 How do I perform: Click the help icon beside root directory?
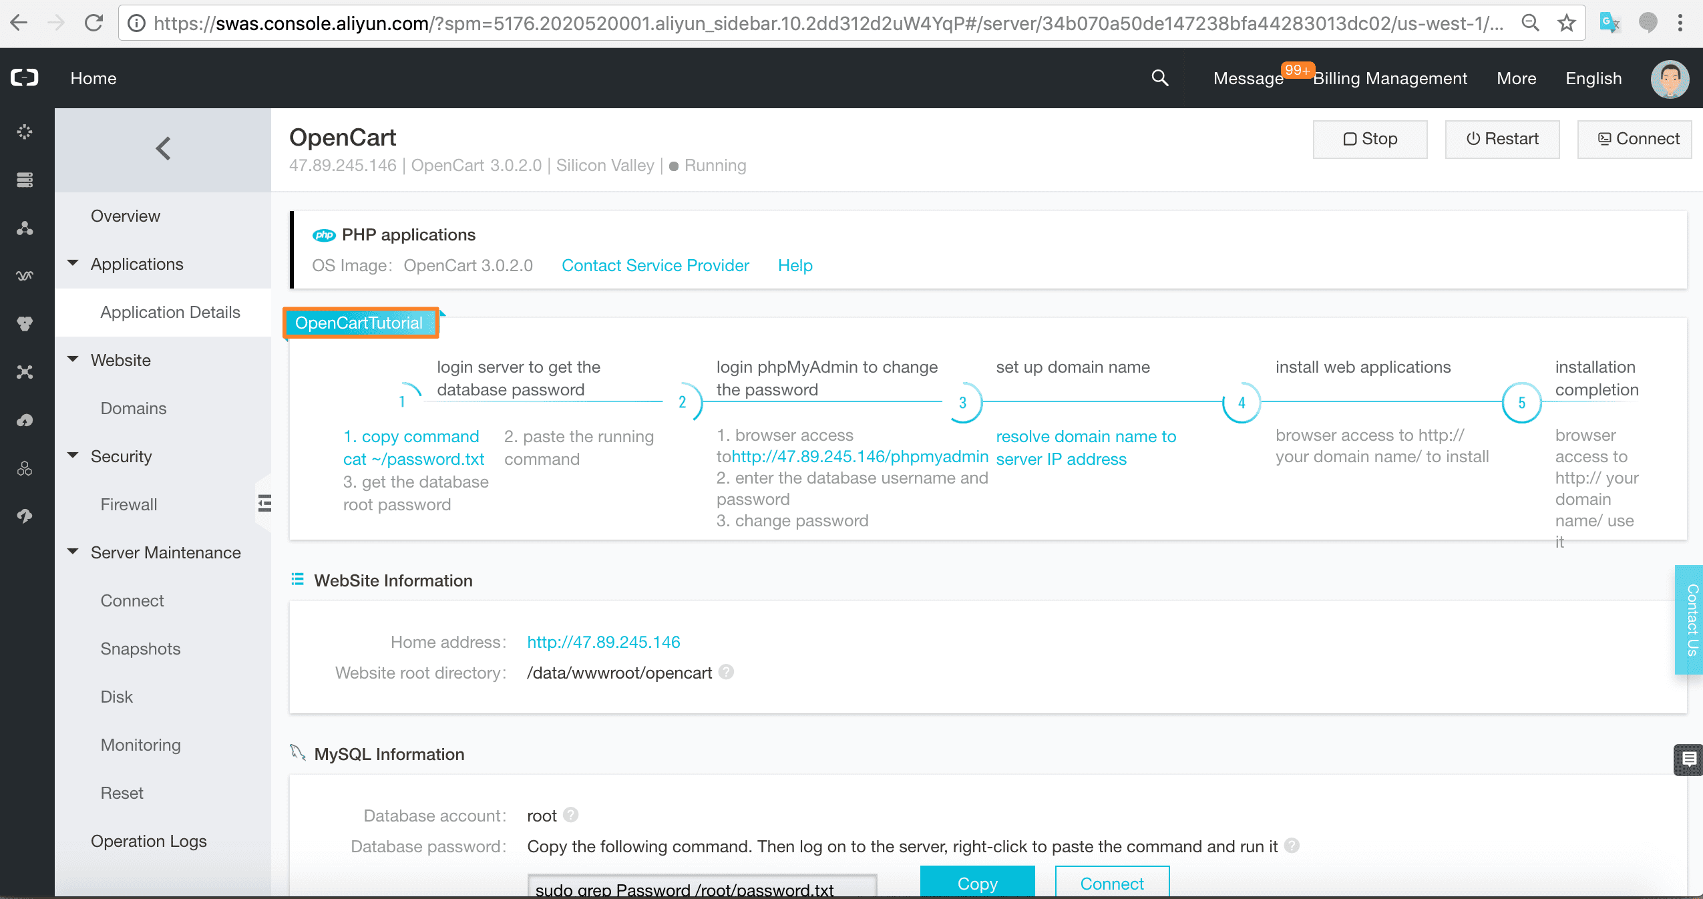click(727, 672)
